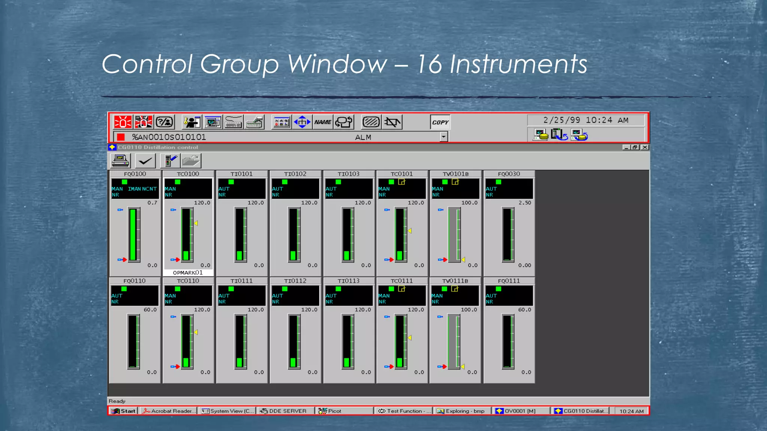Click the FQ0111 faceplate header
The width and height of the screenshot is (767, 431).
tap(509, 281)
